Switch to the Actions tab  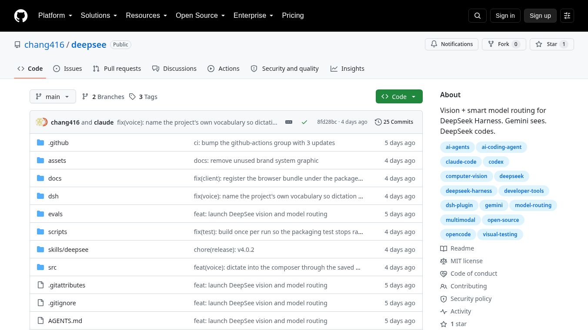point(224,69)
